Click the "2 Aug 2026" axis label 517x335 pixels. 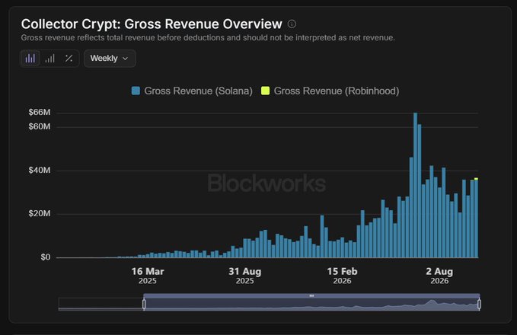439,276
